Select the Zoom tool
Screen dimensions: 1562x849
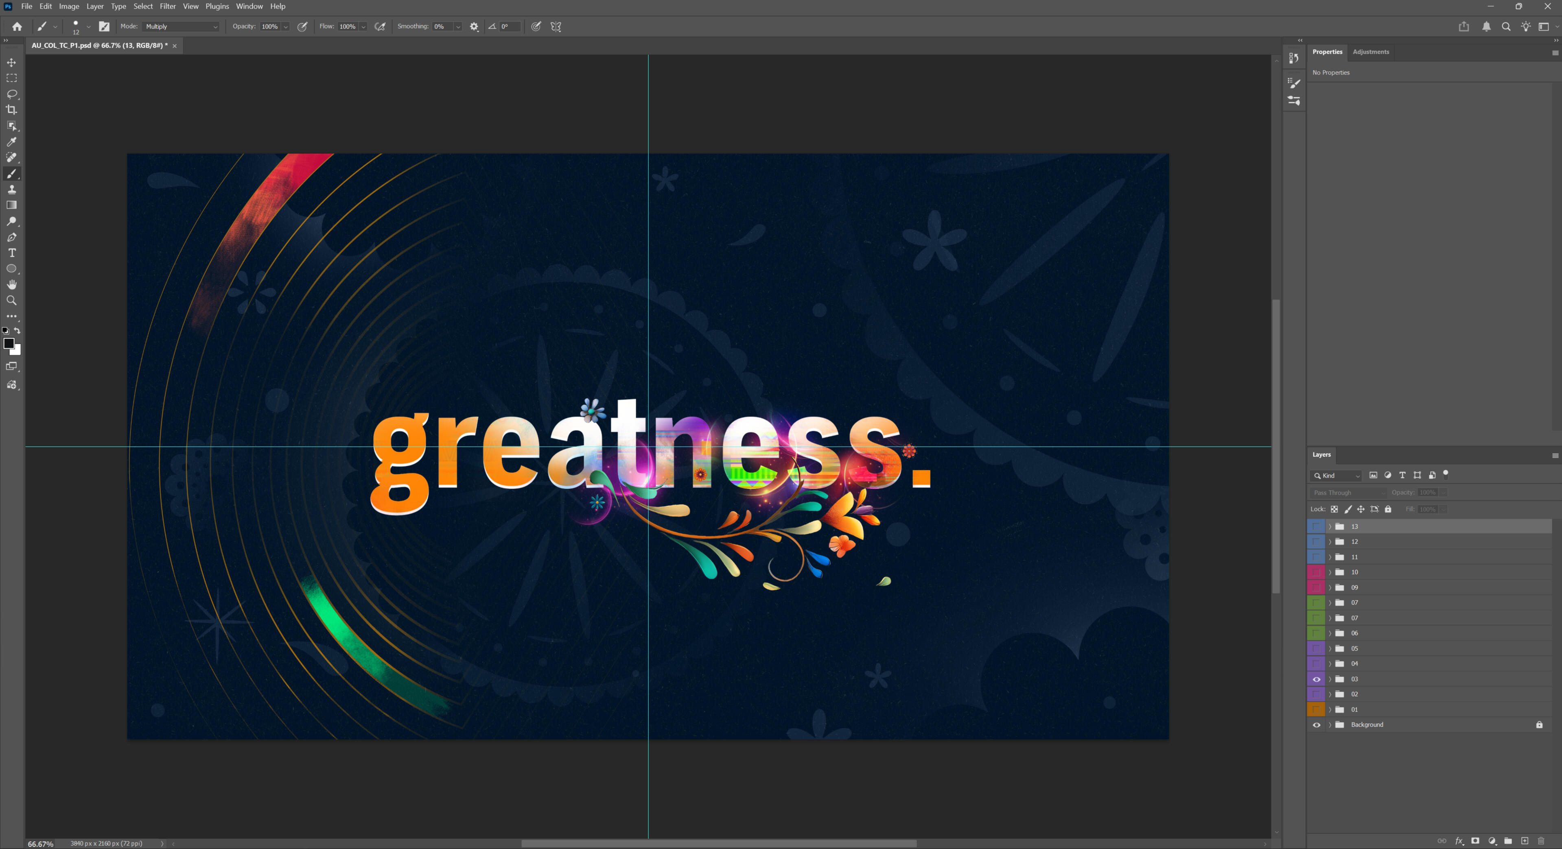point(11,300)
